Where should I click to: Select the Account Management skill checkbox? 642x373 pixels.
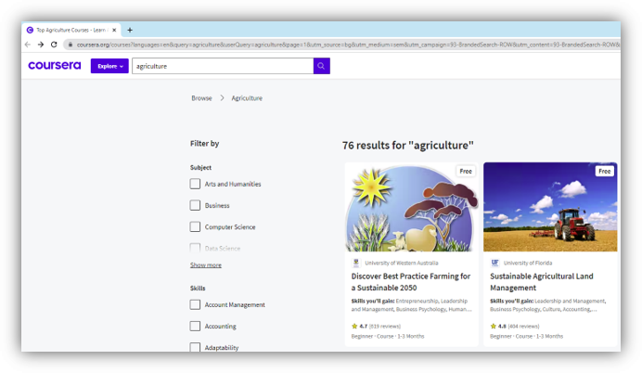[x=195, y=304]
